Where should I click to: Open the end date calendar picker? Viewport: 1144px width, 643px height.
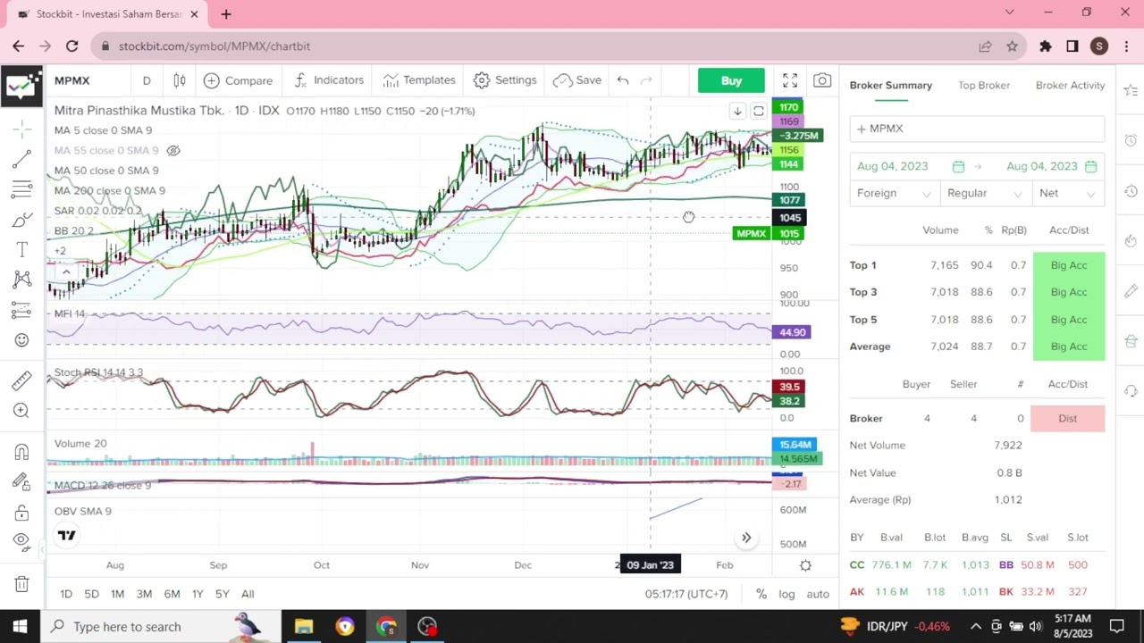1090,166
